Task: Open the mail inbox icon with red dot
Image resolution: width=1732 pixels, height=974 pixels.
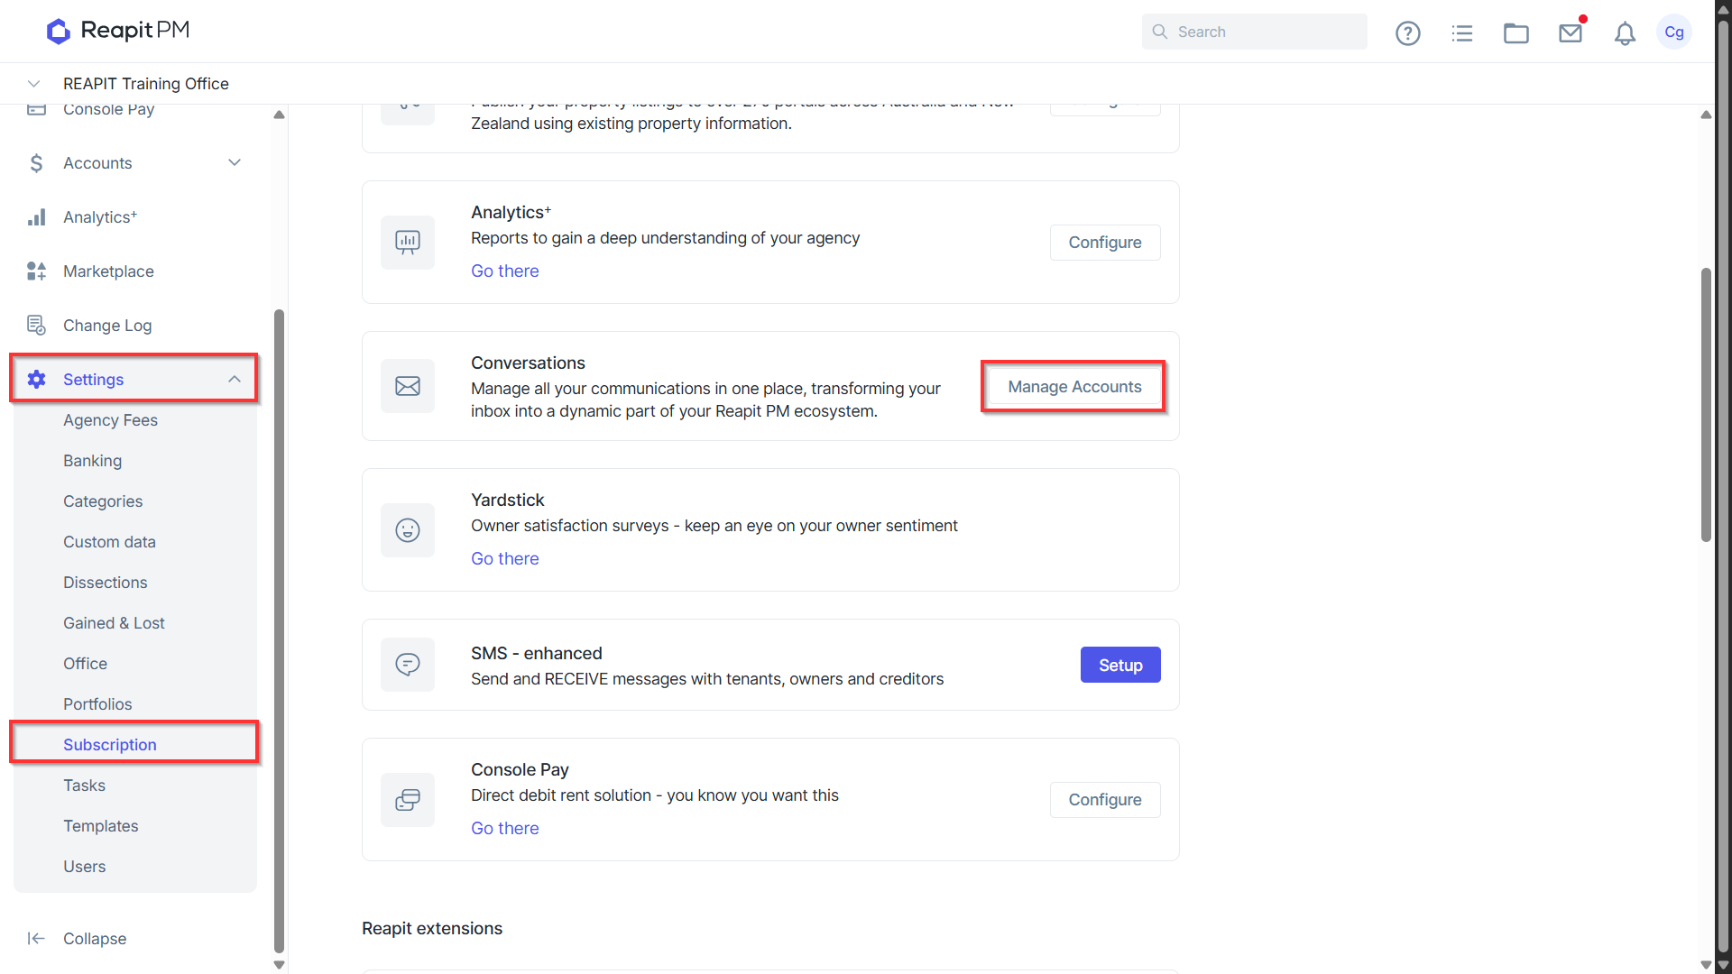Action: coord(1571,33)
